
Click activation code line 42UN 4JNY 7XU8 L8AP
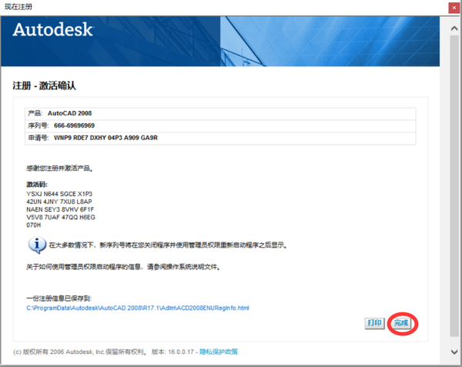tap(59, 202)
